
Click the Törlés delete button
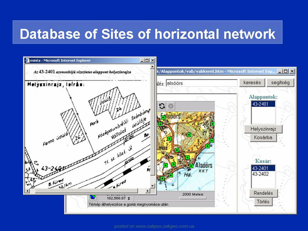(x=263, y=202)
